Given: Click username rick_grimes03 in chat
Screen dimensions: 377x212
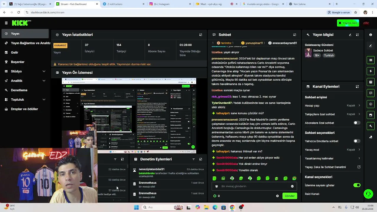Looking at the screenshot, I should click(x=221, y=97).
